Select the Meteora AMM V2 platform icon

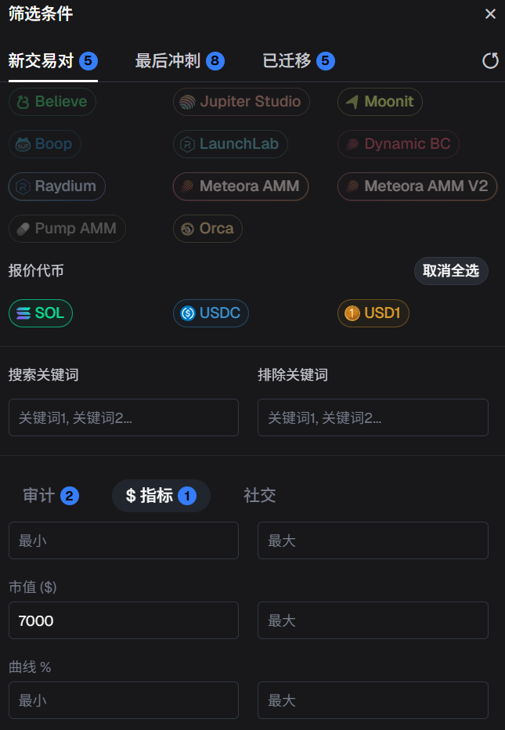417,186
